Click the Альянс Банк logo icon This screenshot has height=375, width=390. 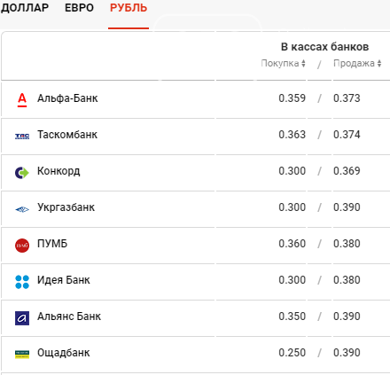(22, 318)
